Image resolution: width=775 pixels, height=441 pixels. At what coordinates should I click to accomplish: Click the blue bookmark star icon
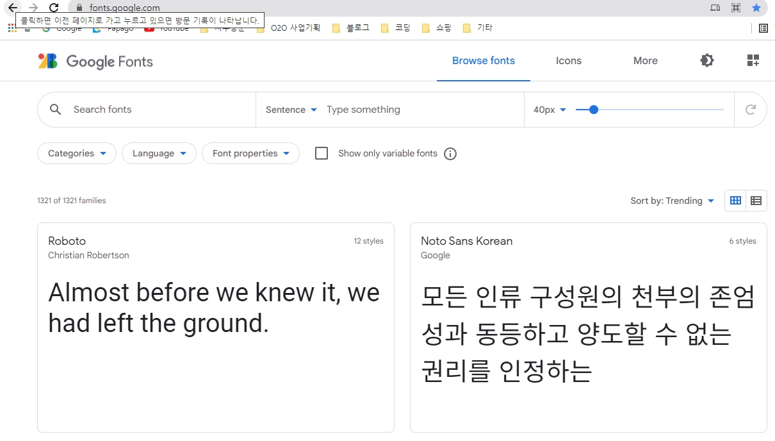pos(756,8)
